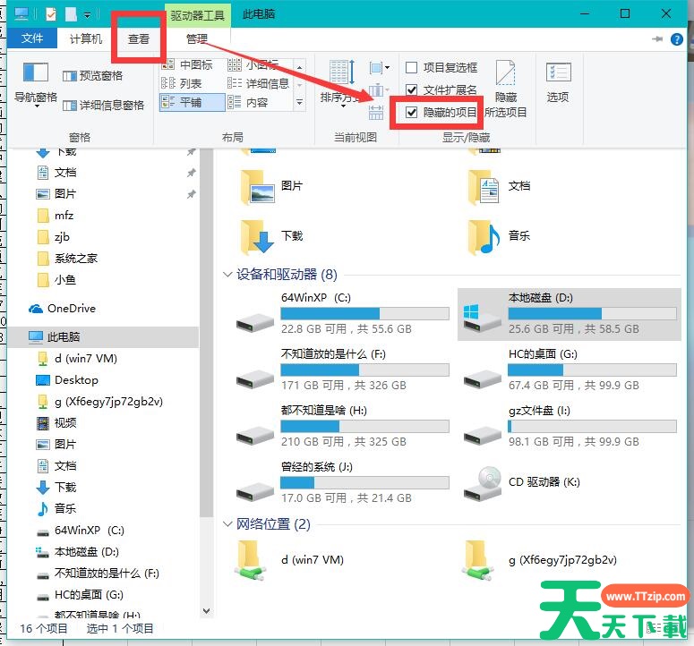Click the New folder quick access icon
The height and width of the screenshot is (646, 694).
point(71,14)
